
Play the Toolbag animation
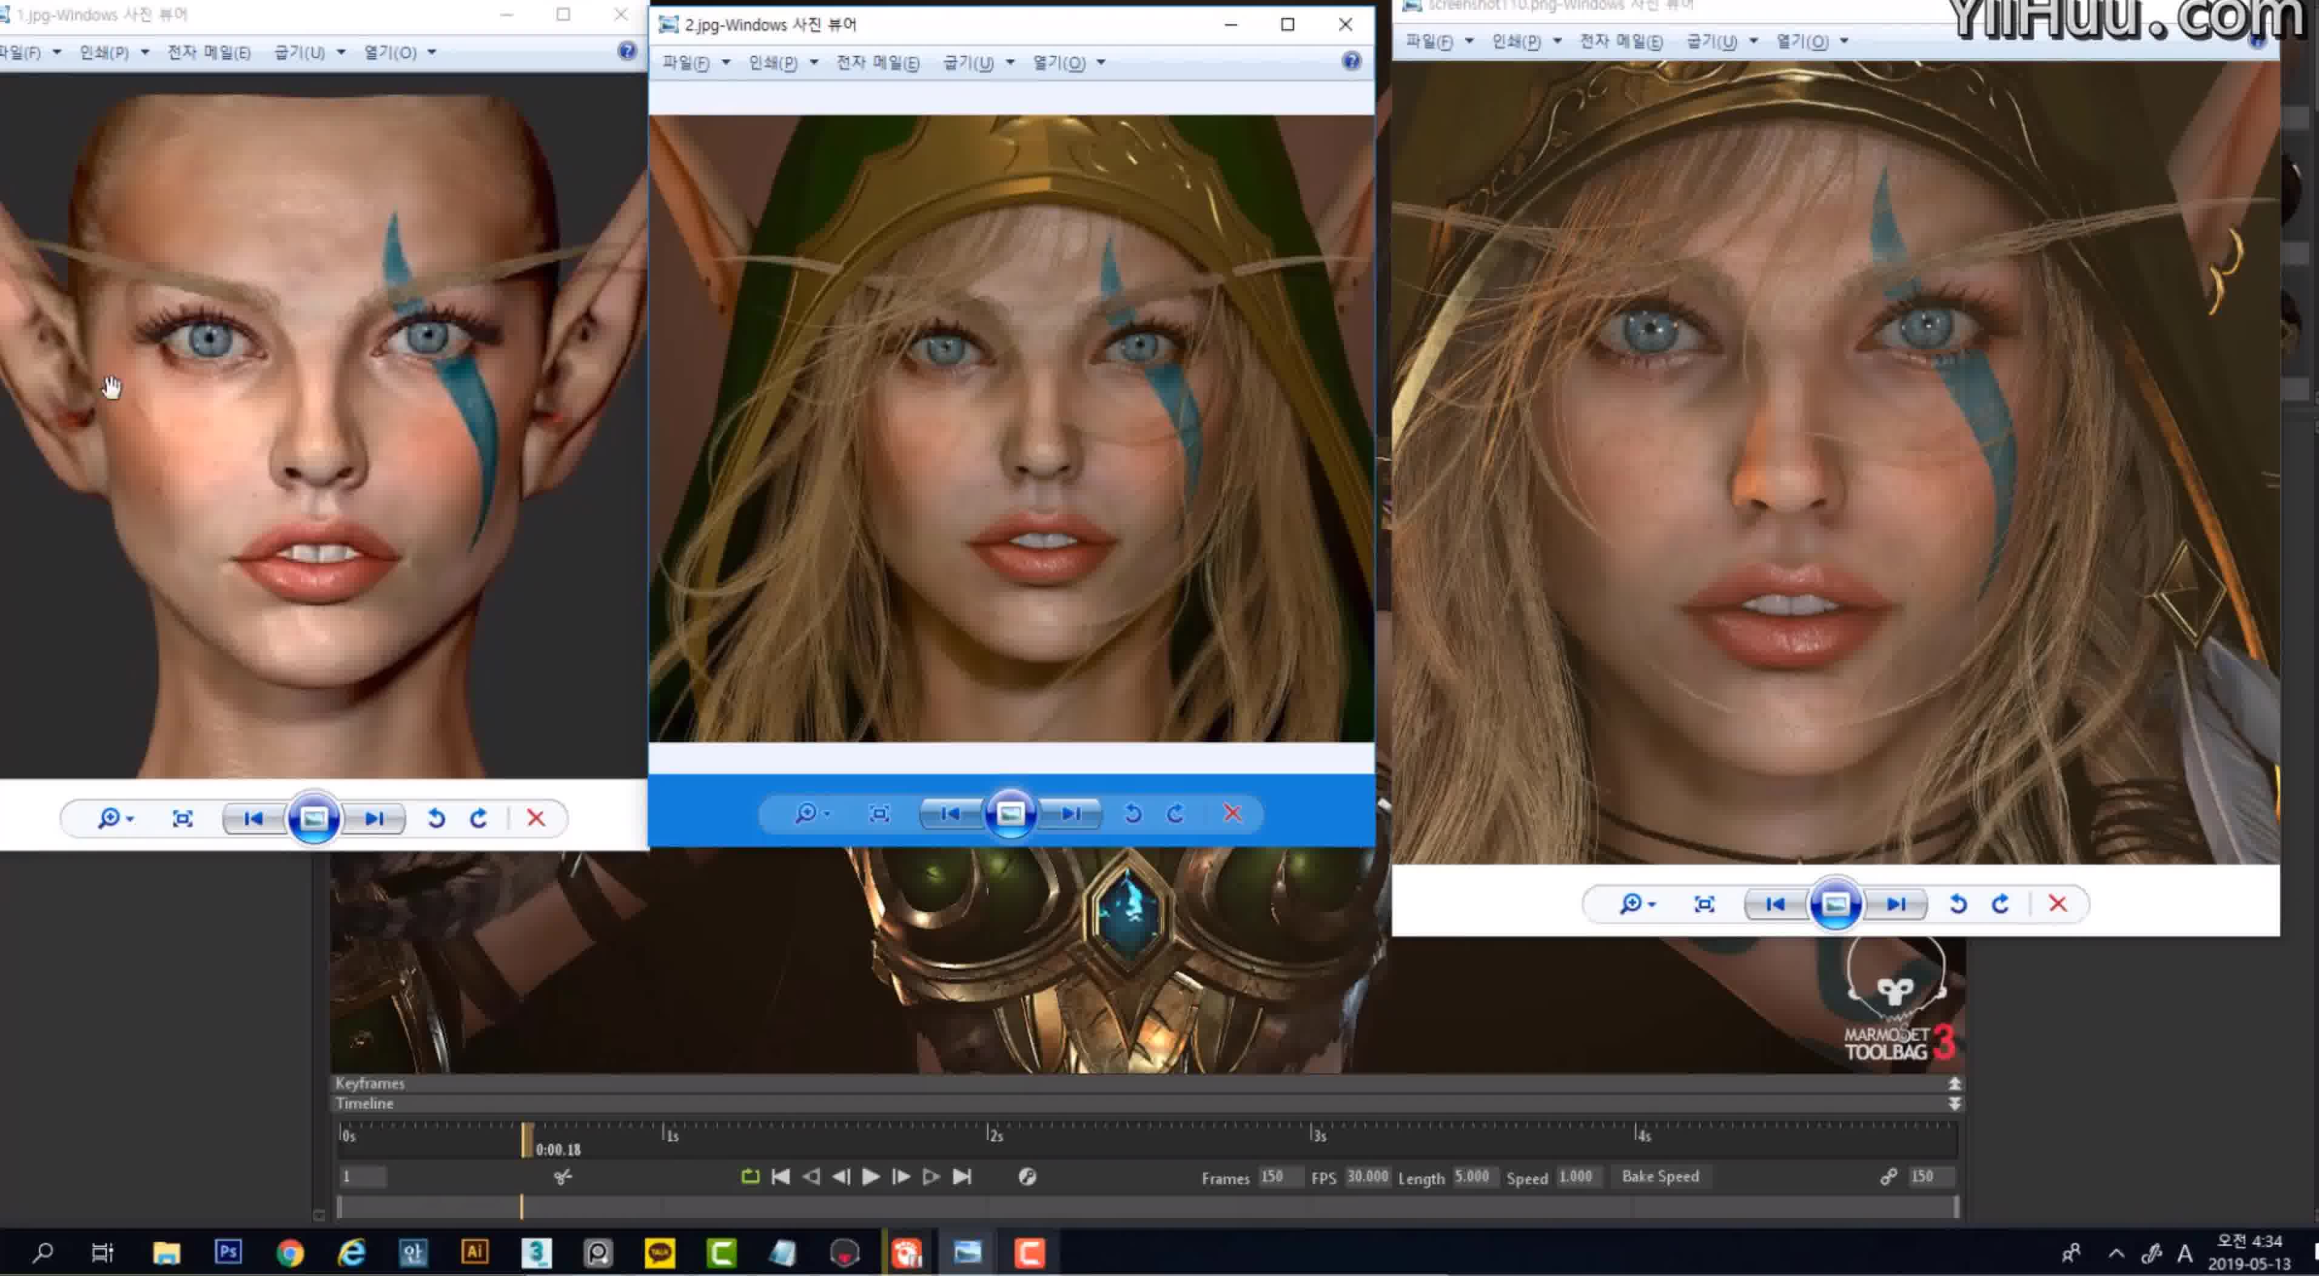[870, 1176]
